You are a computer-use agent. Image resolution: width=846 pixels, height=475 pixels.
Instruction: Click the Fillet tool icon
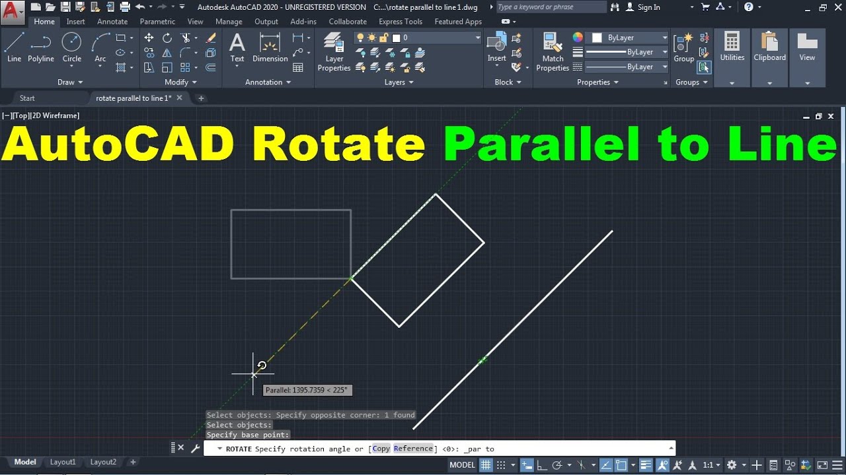186,53
